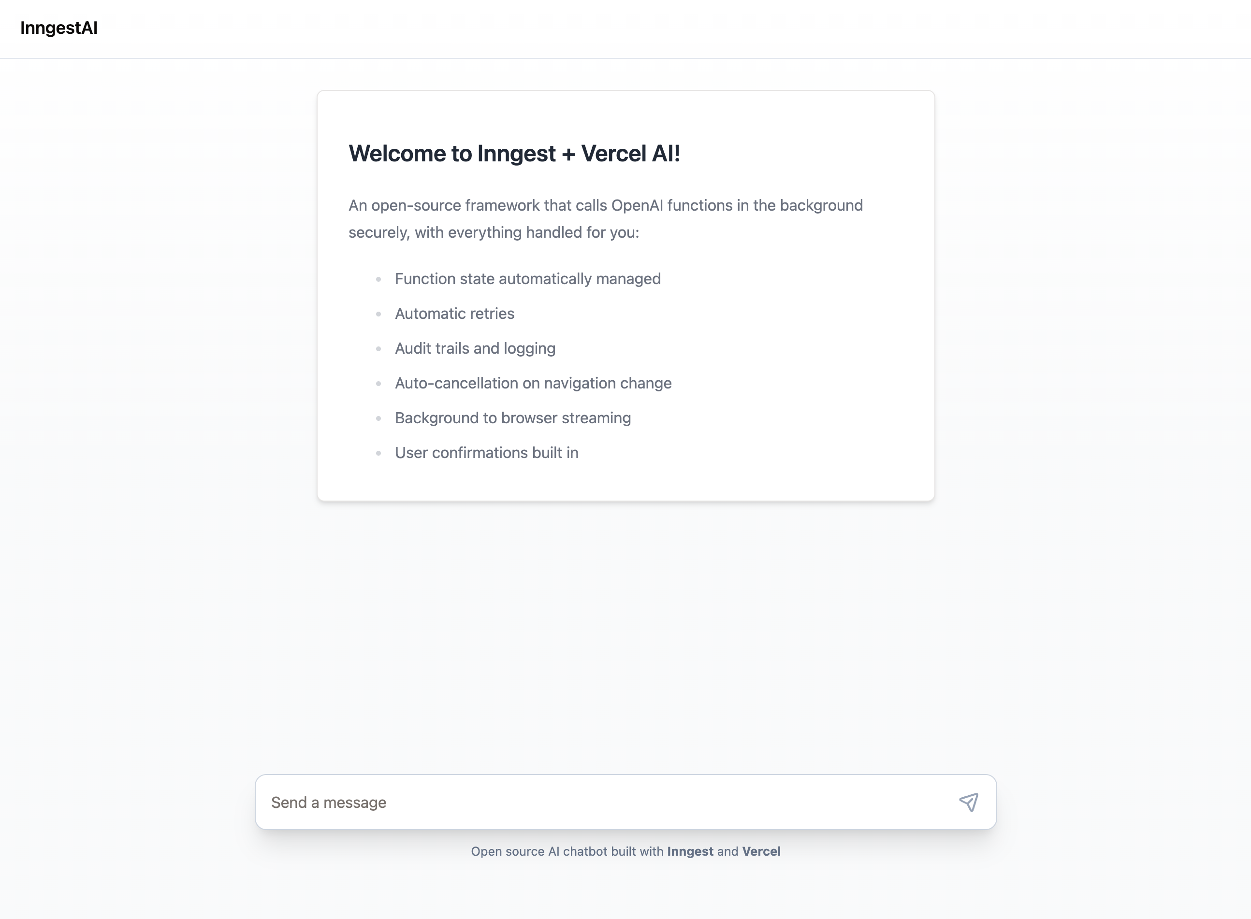Click 'Welcome to Inngest + Vercel AI!' heading
This screenshot has width=1251, height=919.
point(514,152)
